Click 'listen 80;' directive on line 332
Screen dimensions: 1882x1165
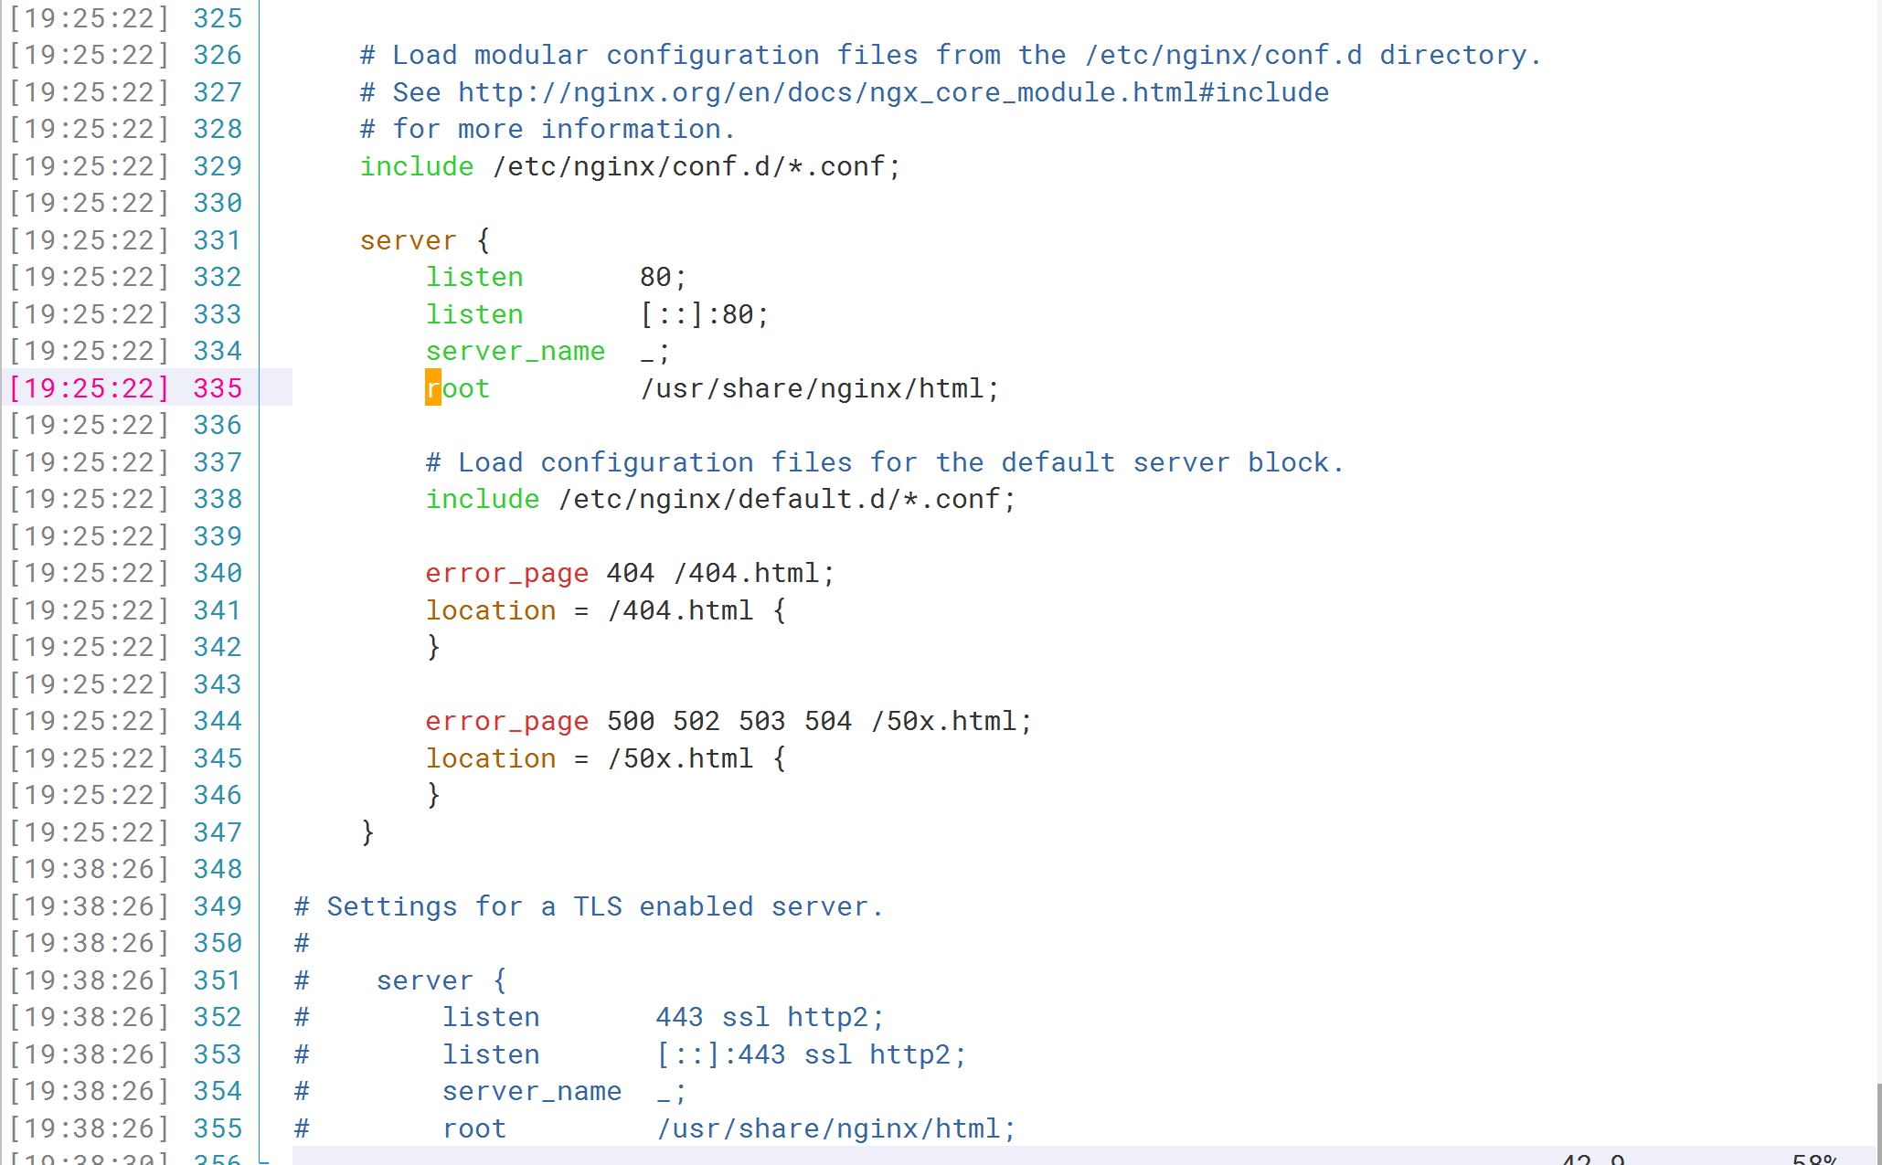pyautogui.click(x=556, y=277)
